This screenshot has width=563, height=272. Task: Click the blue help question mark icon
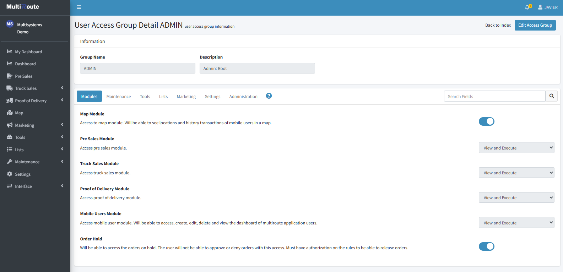(x=269, y=96)
